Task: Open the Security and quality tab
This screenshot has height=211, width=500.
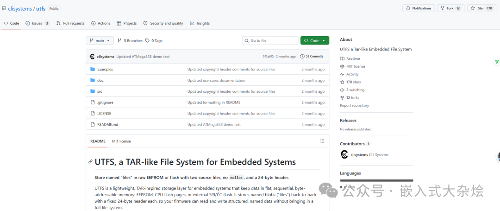Action: click(163, 23)
